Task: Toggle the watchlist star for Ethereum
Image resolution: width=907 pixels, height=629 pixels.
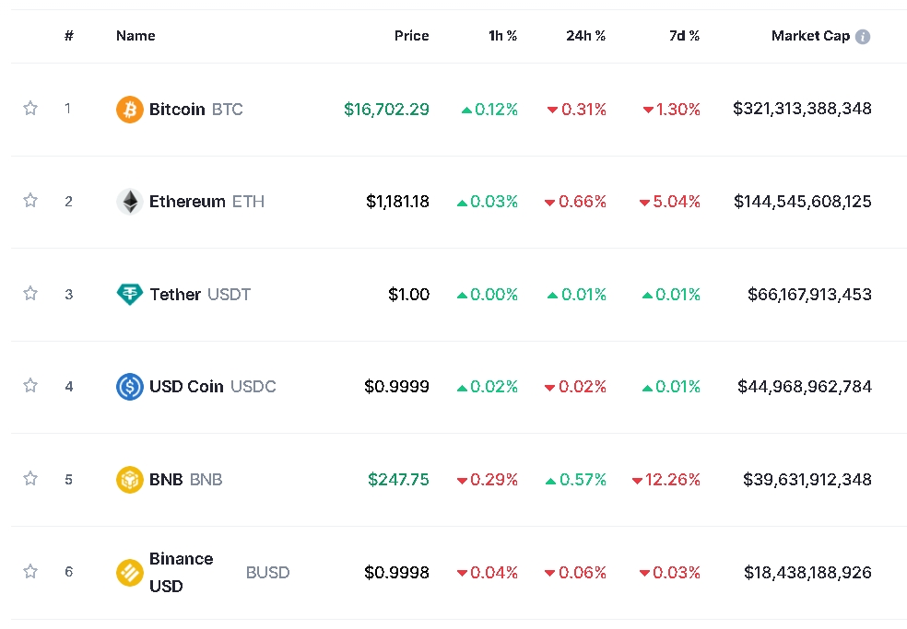Action: click(x=30, y=201)
